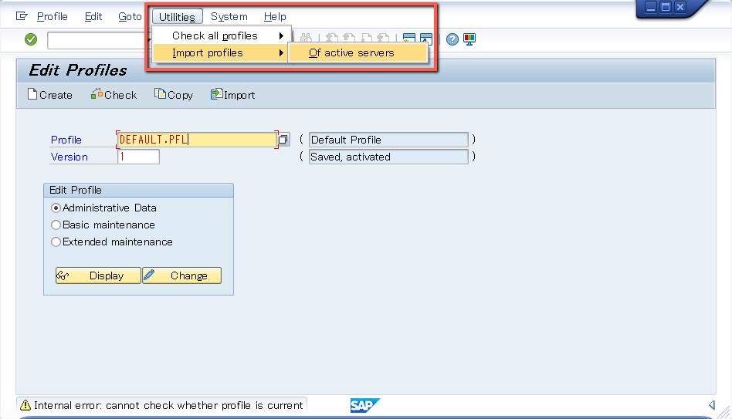
Task: Click the Create toolbar button
Action: 50,95
